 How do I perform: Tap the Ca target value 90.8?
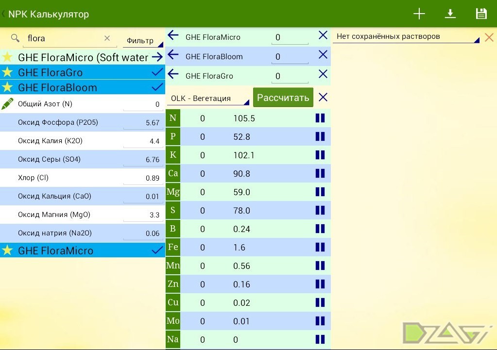[241, 174]
